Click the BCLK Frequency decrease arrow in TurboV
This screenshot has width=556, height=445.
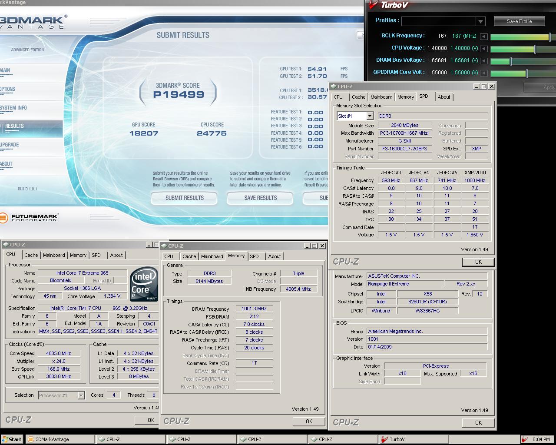[x=483, y=37]
